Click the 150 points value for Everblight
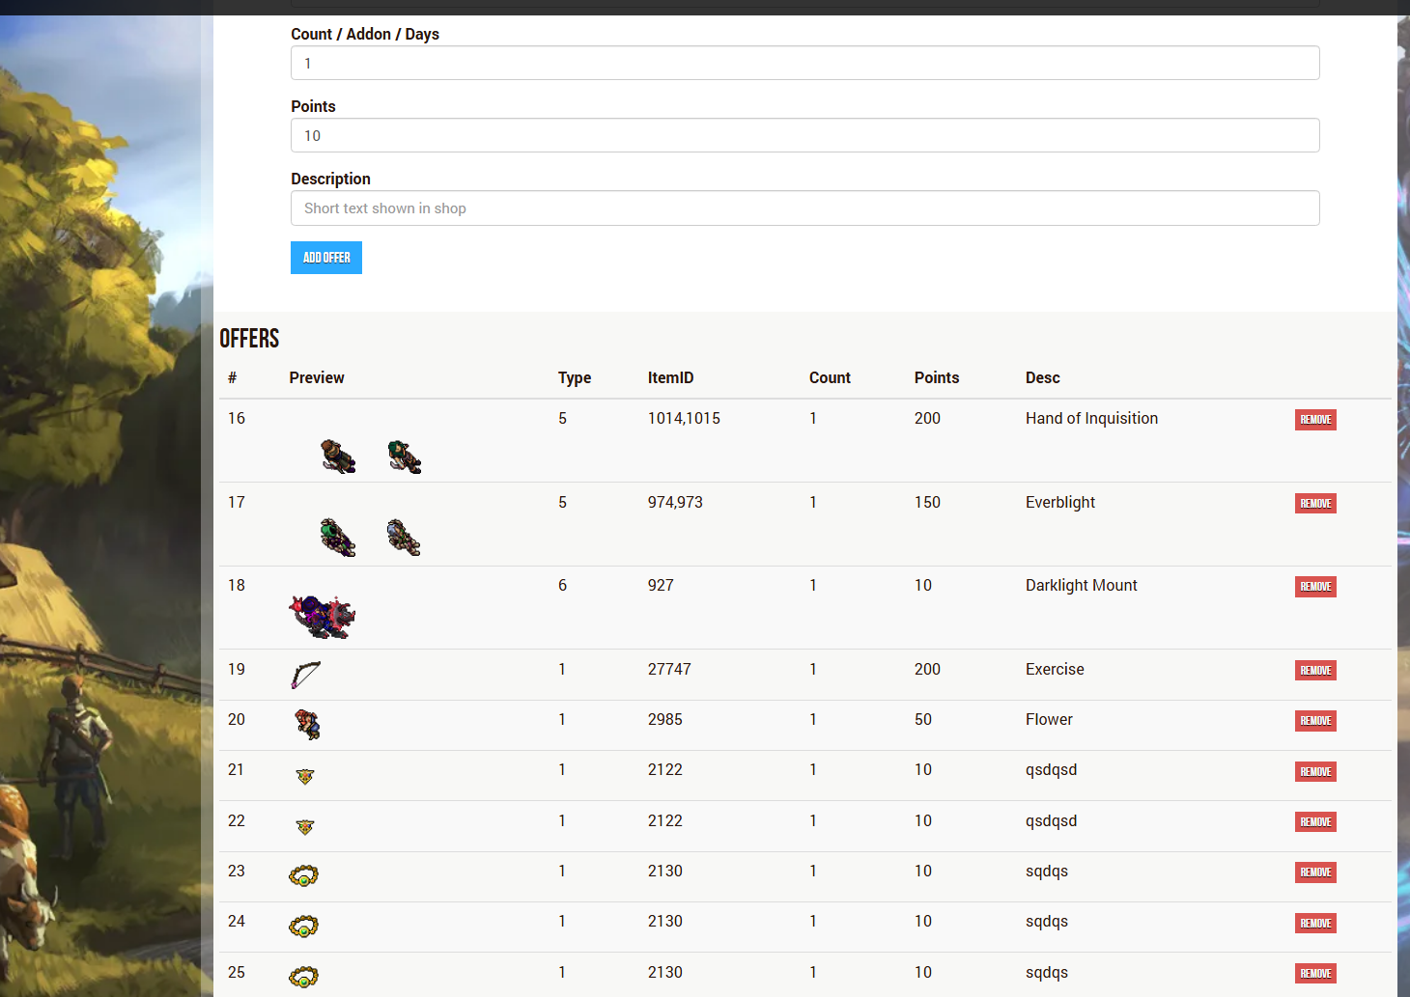The width and height of the screenshot is (1410, 997). (x=927, y=502)
